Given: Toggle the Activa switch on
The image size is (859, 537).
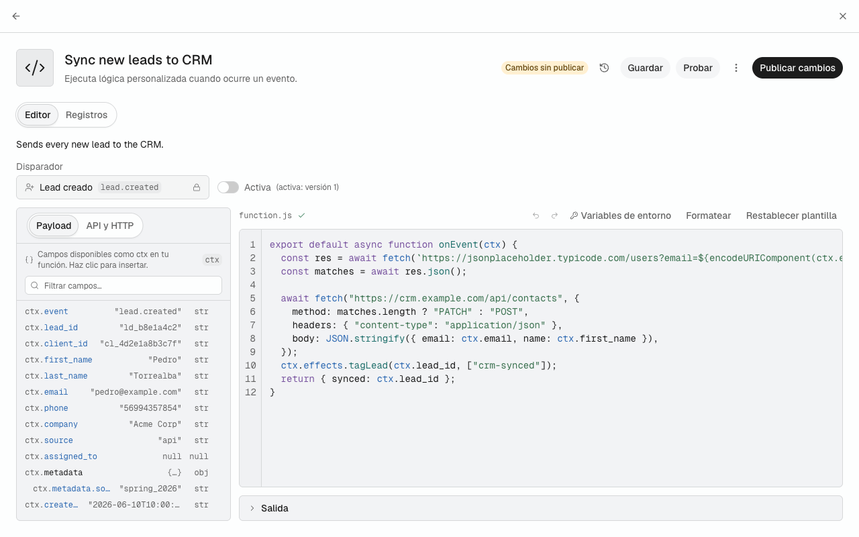Looking at the screenshot, I should [x=228, y=187].
